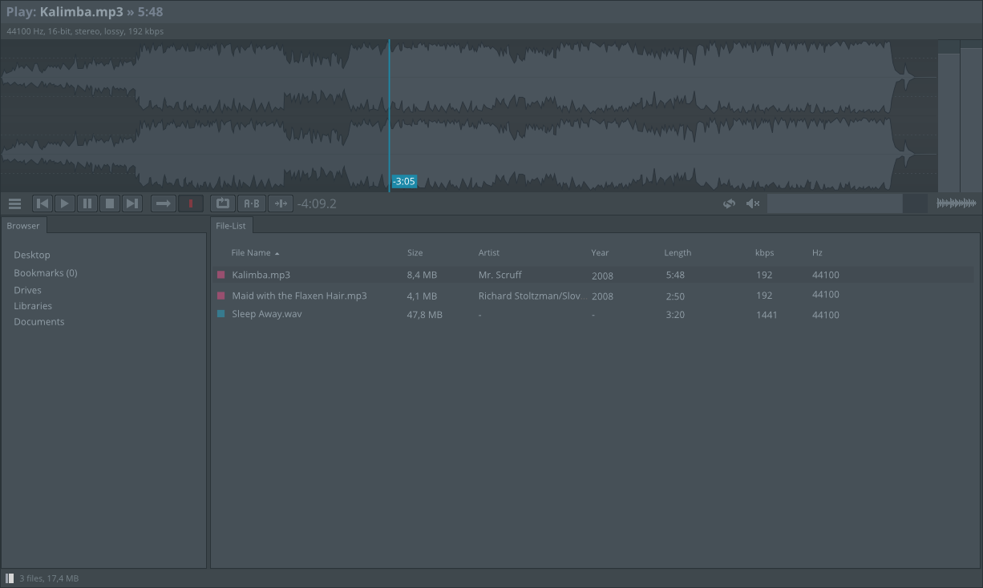Switch to the Browser tab

(23, 226)
